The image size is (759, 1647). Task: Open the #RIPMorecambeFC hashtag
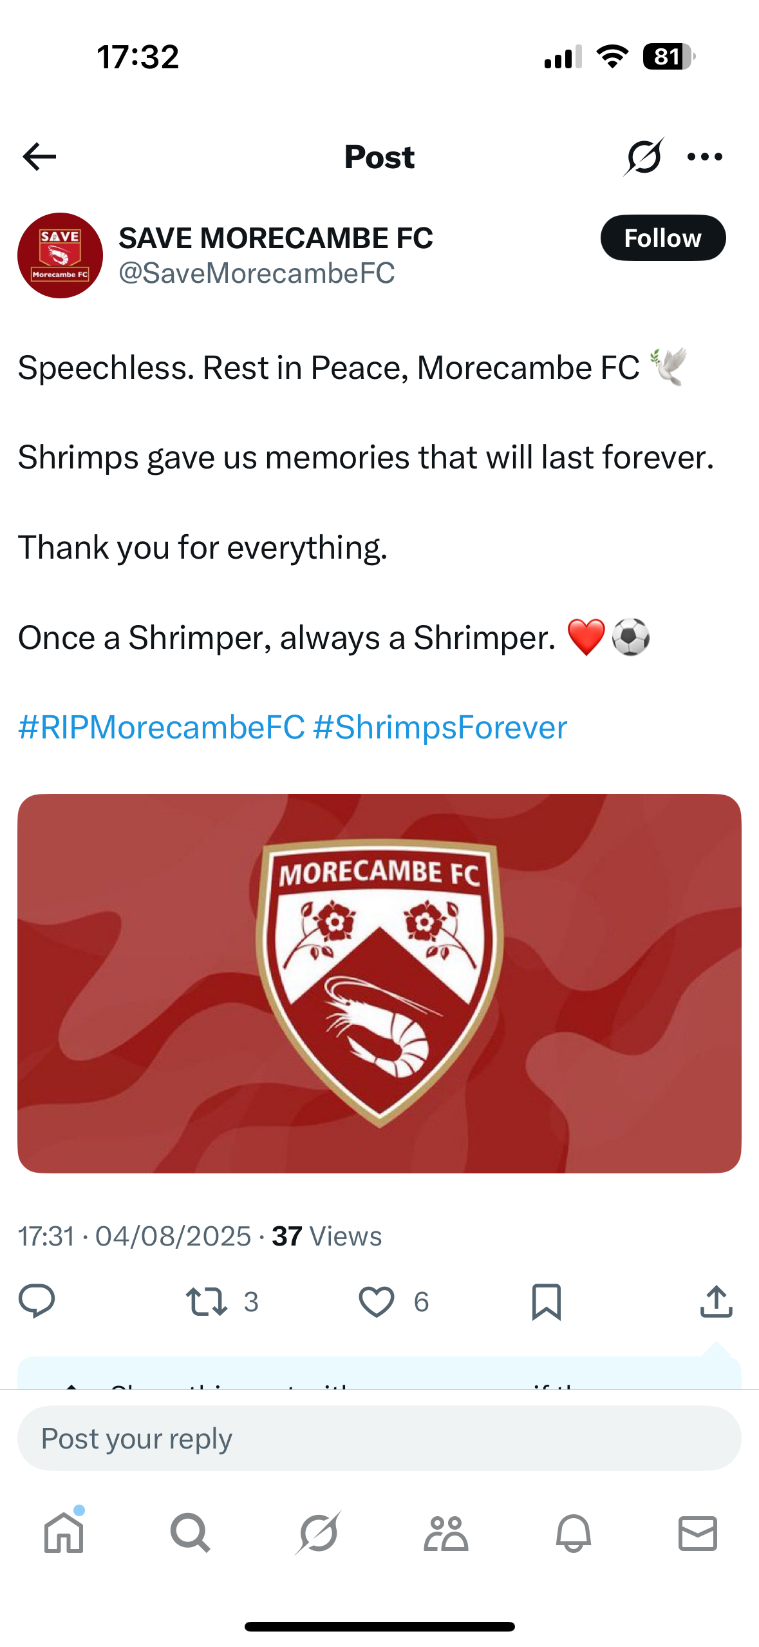click(x=161, y=727)
